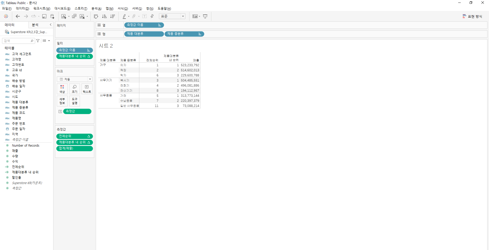Click the 사무기기 row header

tap(106, 80)
